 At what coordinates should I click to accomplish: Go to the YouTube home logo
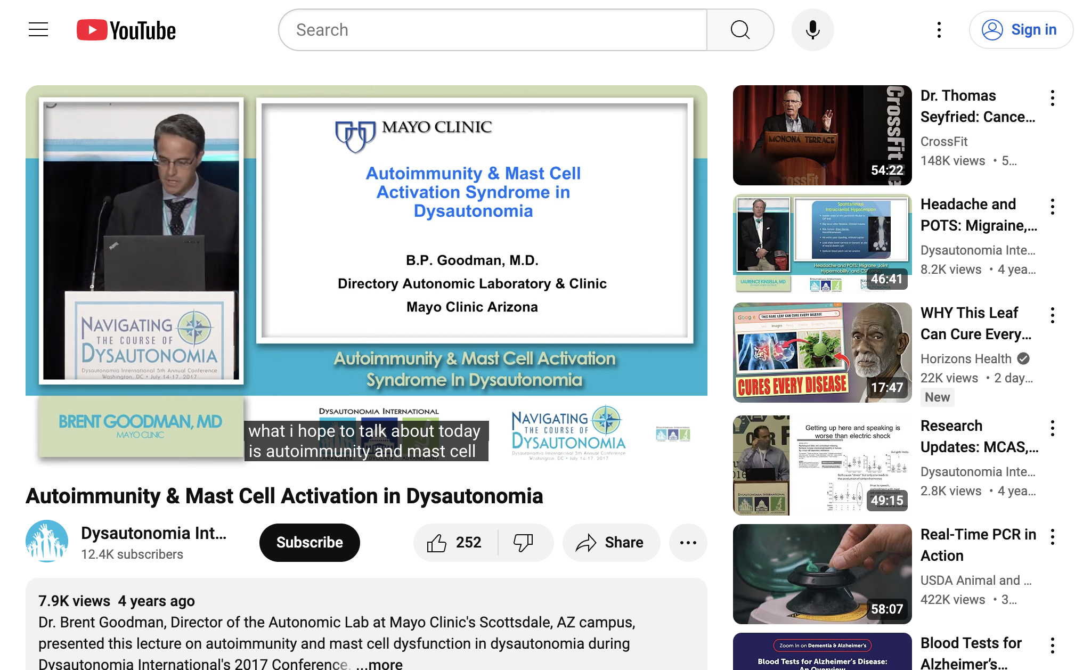point(126,30)
